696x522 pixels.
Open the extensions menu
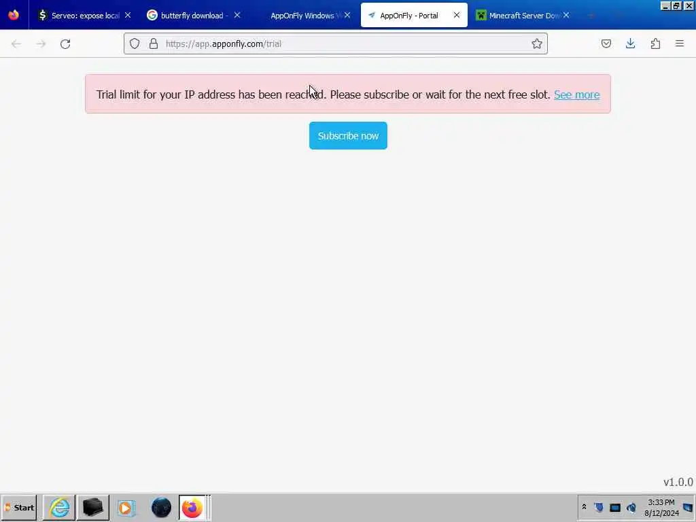(655, 43)
